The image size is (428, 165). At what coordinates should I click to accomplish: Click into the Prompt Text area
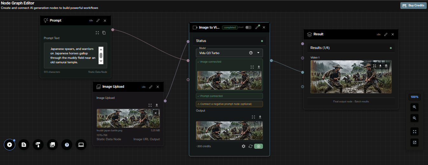click(75, 55)
